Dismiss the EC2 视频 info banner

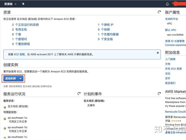point(158,53)
